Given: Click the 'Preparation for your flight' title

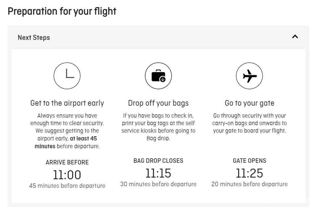Looking at the screenshot, I should pyautogui.click(x=62, y=11).
